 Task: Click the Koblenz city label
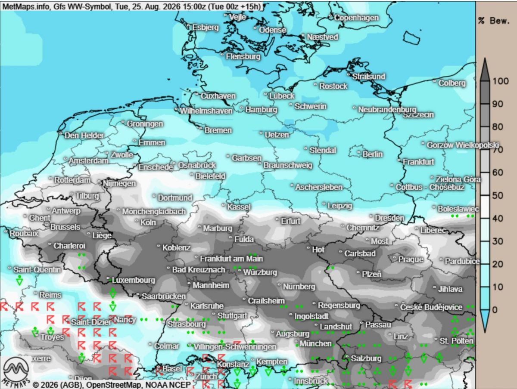click(x=176, y=248)
